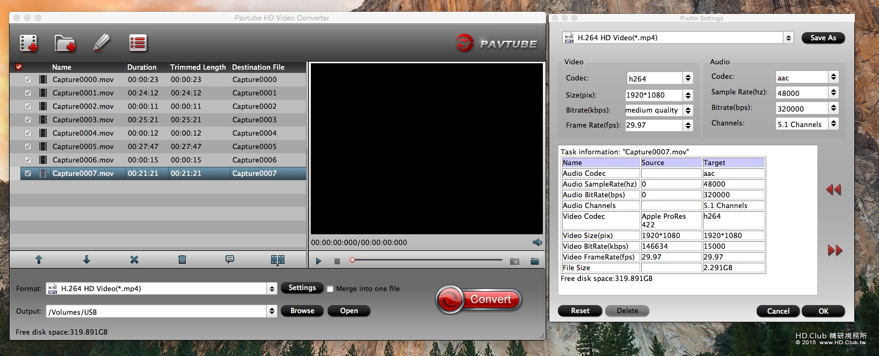The width and height of the screenshot is (879, 356).
Task: Open the Output path dropdown
Action: point(272,311)
